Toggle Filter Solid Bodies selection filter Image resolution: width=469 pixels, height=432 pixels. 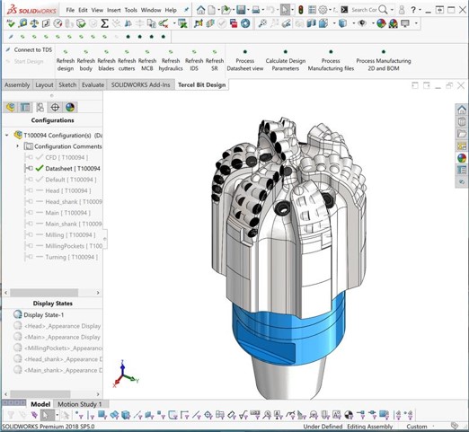pos(126,415)
